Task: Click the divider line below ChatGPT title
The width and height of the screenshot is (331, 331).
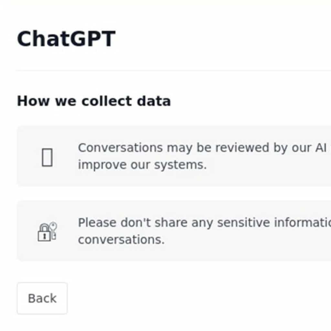Action: (x=173, y=70)
